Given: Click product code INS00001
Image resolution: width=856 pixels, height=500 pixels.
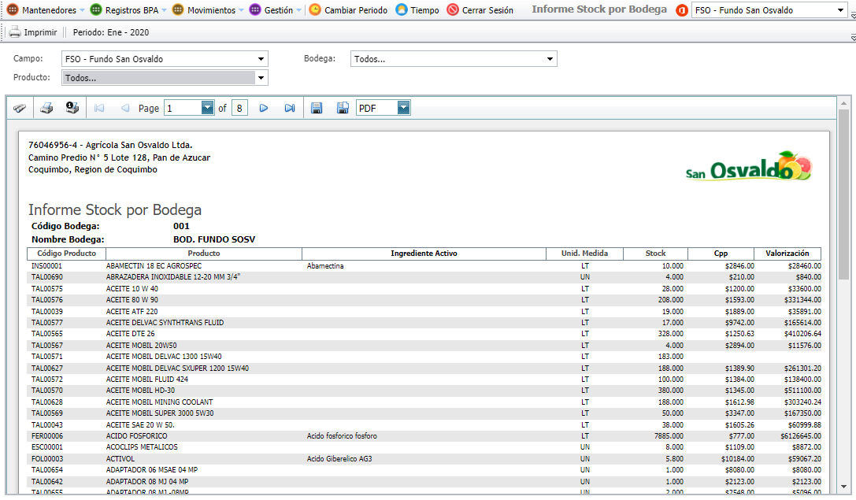Looking at the screenshot, I should click(x=47, y=266).
